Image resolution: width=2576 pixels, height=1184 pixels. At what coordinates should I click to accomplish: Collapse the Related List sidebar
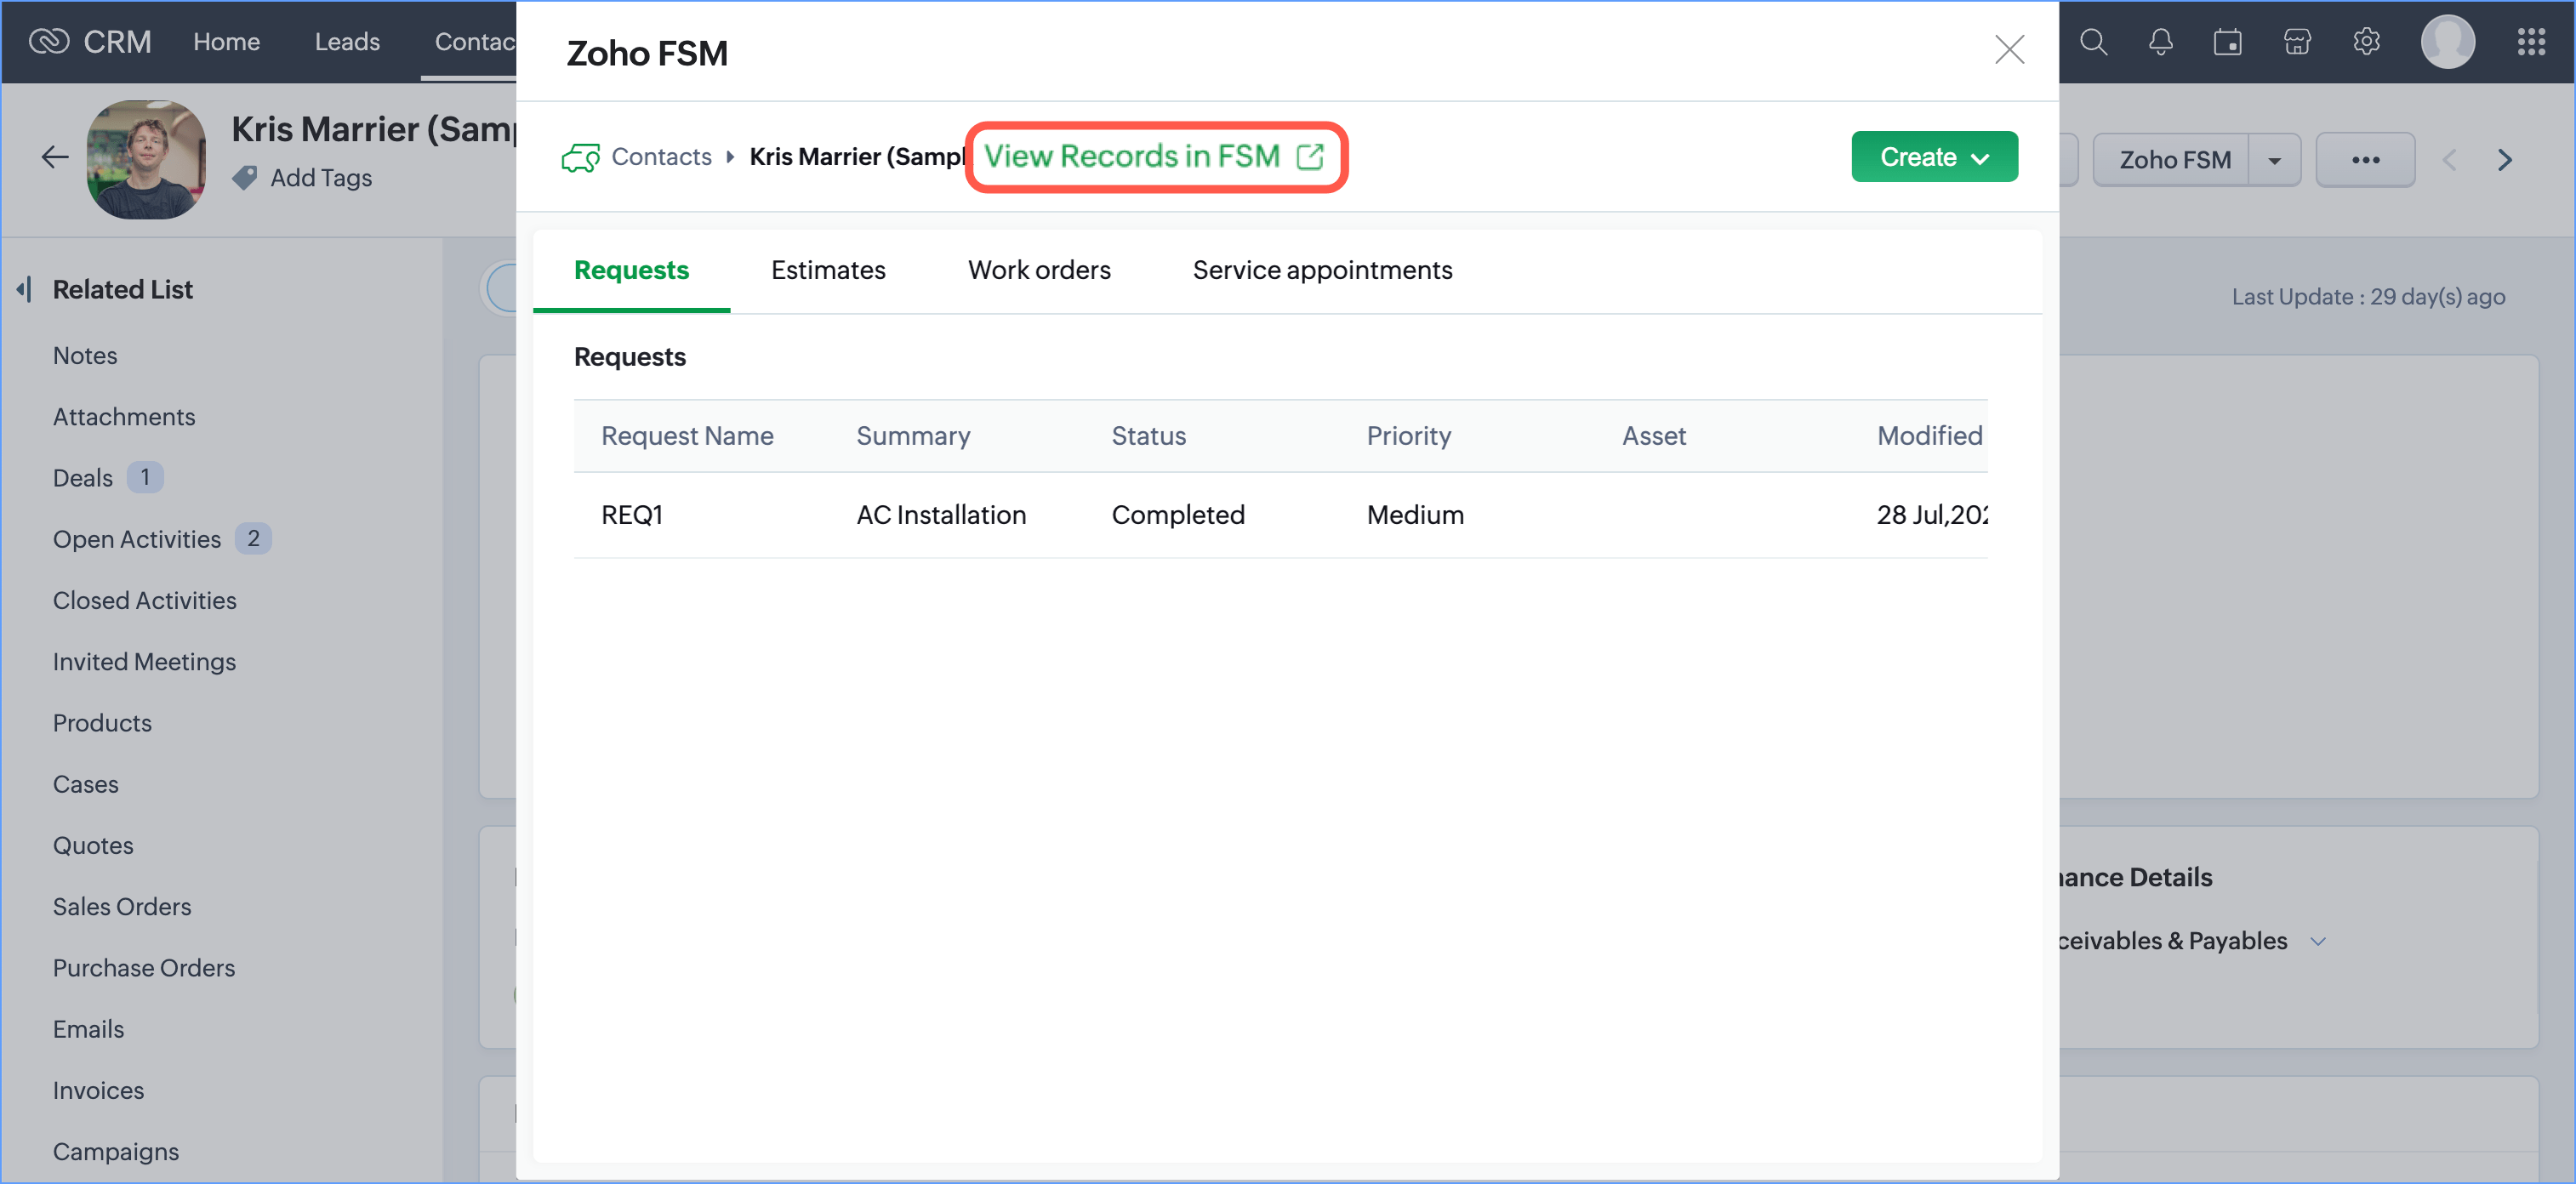point(24,290)
